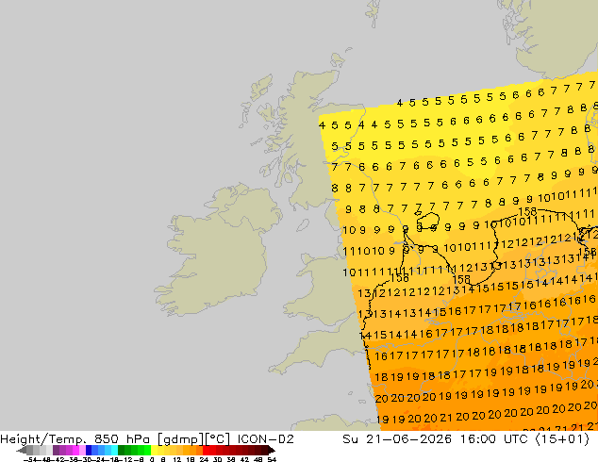Click the legend's right arrow end

point(272,450)
